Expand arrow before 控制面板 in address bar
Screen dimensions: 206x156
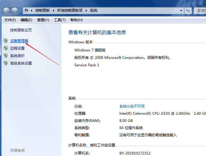click(32, 11)
